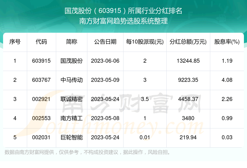This screenshot has height=168, width=247.
Task: Select the 中马传动 name cell
Action: tap(72, 80)
